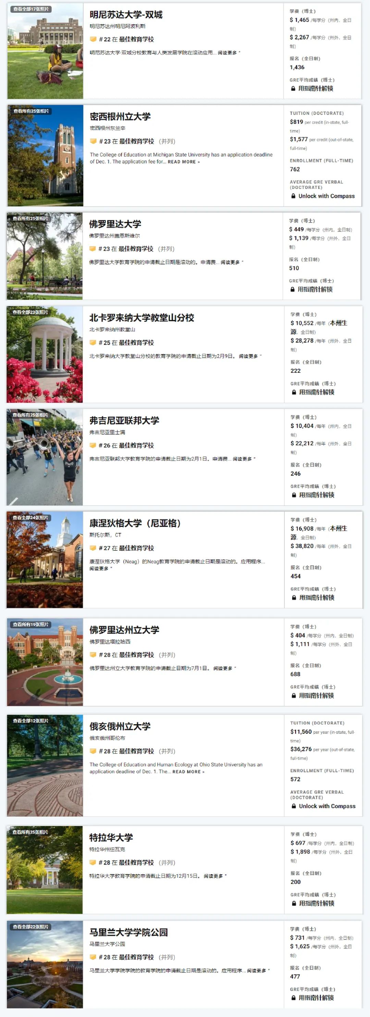Open 北卡罗来纳大学教堂山分校 title link

[x=141, y=318]
